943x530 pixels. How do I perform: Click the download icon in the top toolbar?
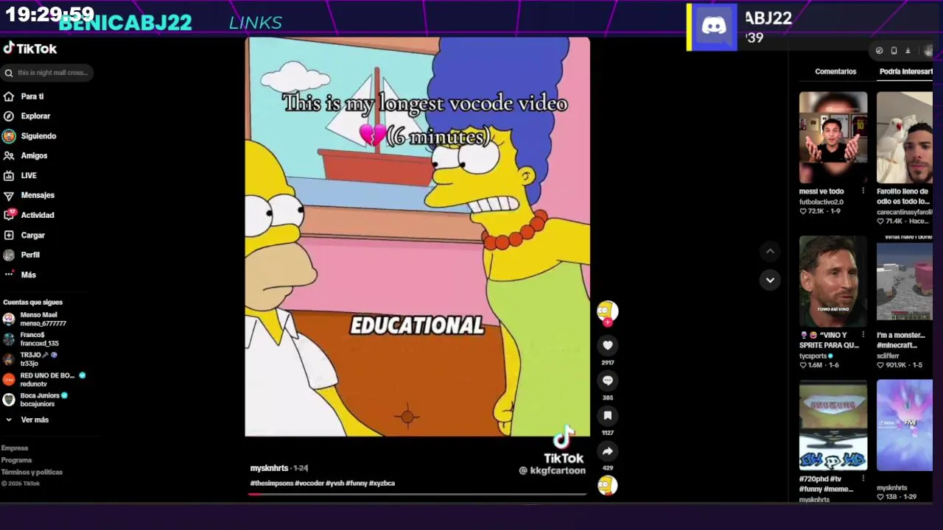tap(908, 51)
